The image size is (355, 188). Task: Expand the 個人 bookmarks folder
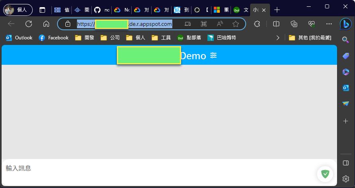(x=136, y=38)
